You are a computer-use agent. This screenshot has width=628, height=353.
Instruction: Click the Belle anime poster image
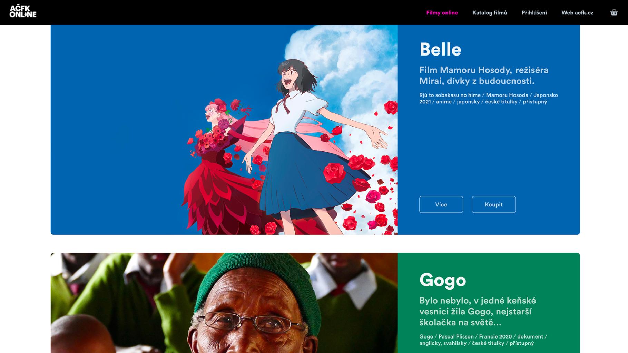224,130
